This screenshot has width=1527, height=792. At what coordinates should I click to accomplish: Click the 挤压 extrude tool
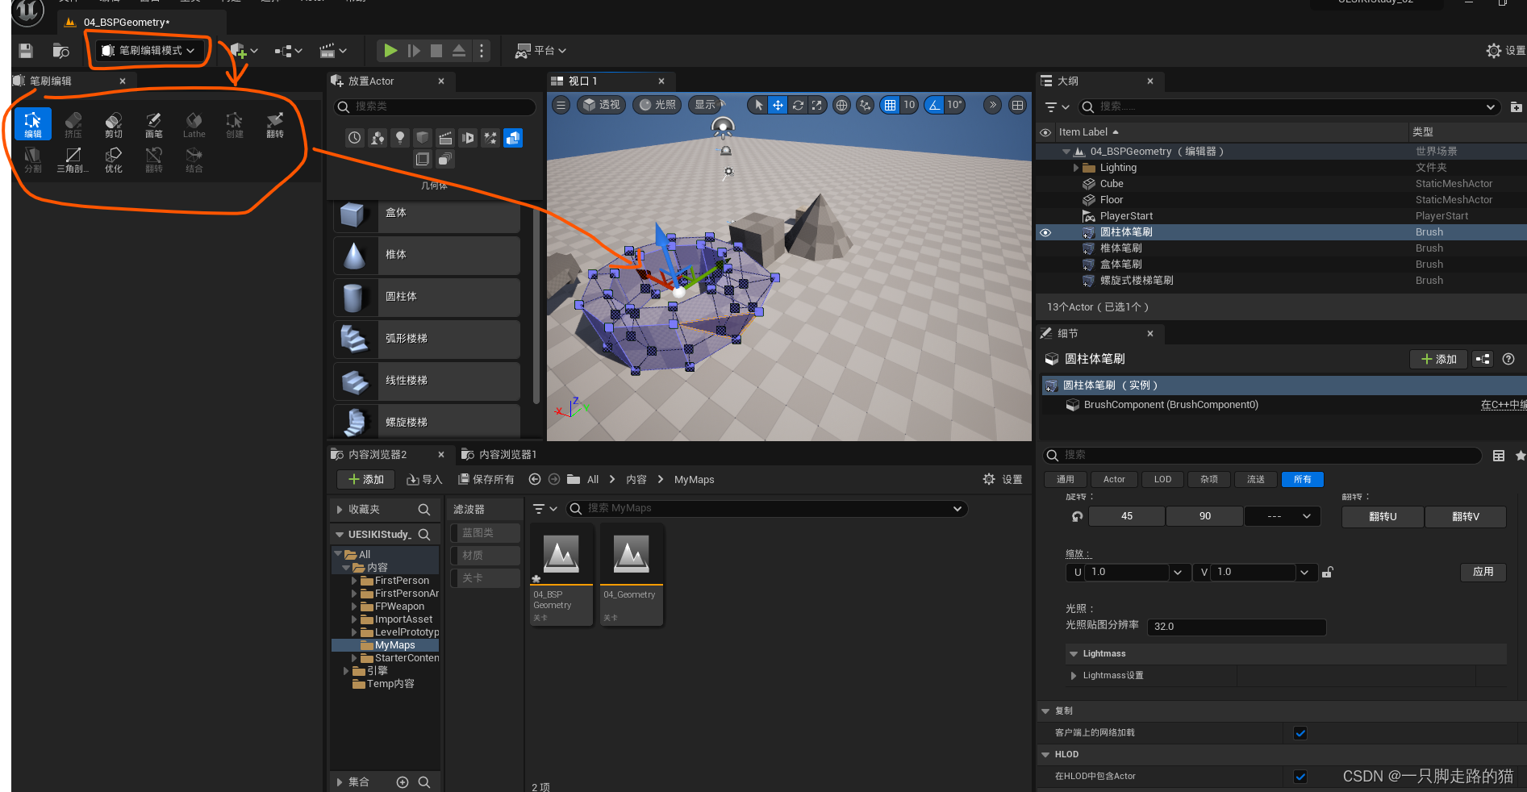coord(73,124)
